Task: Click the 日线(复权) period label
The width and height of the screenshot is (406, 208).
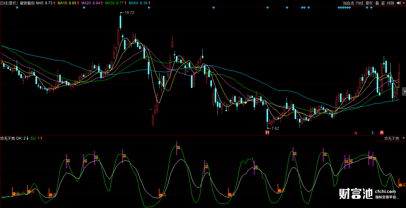Action: click(9, 3)
